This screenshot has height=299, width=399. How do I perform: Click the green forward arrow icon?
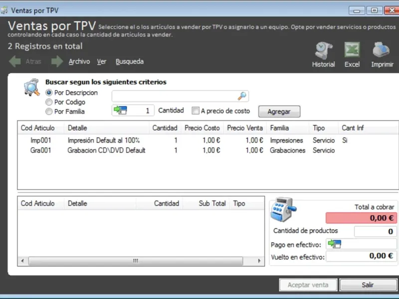[57, 61]
